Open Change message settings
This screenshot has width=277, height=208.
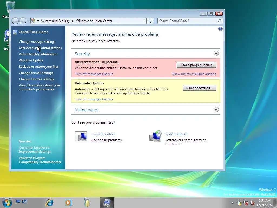pyautogui.click(x=37, y=42)
